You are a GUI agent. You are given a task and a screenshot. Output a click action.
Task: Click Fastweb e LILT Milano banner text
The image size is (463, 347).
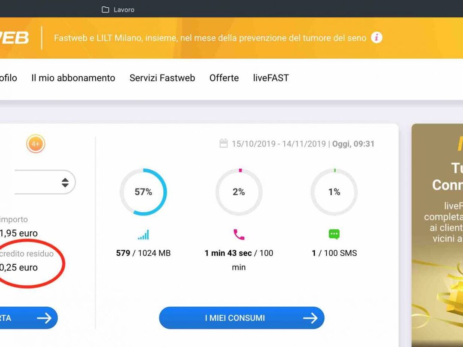coord(210,38)
